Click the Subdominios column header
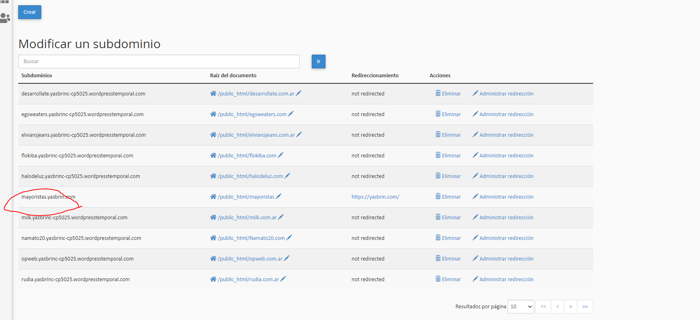The width and height of the screenshot is (700, 320). click(x=37, y=76)
